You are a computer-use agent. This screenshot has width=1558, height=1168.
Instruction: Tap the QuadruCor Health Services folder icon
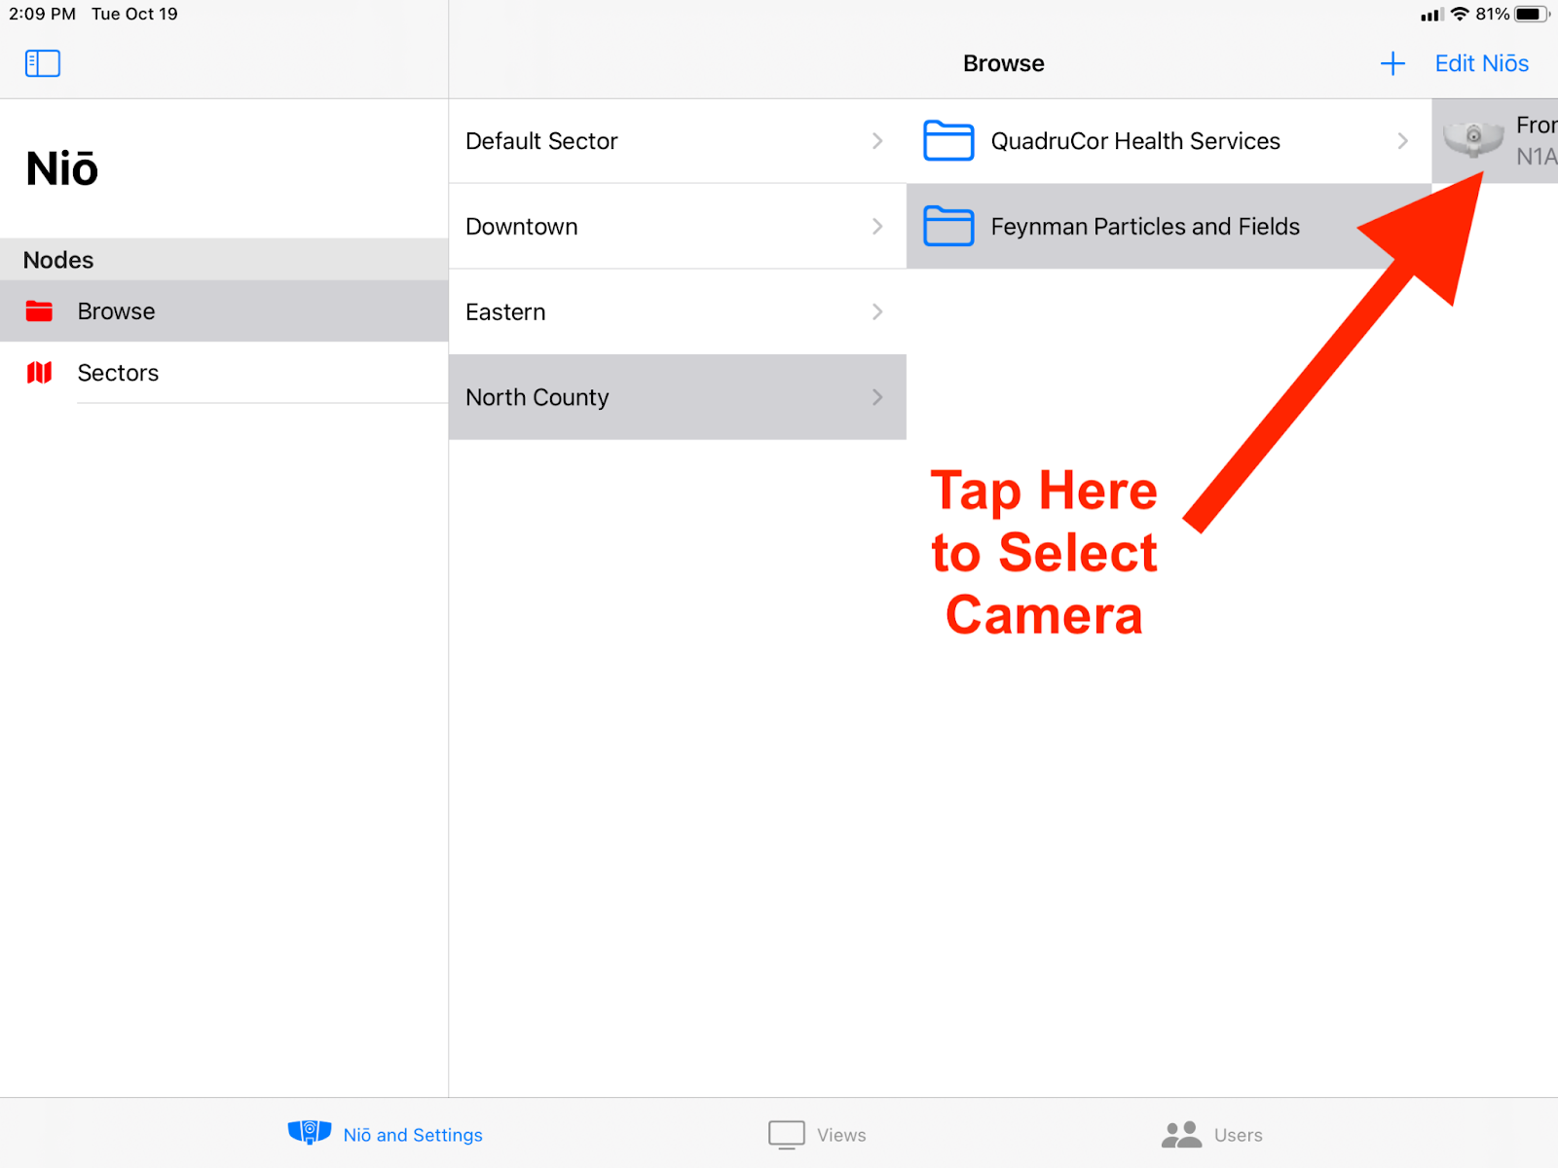point(947,141)
